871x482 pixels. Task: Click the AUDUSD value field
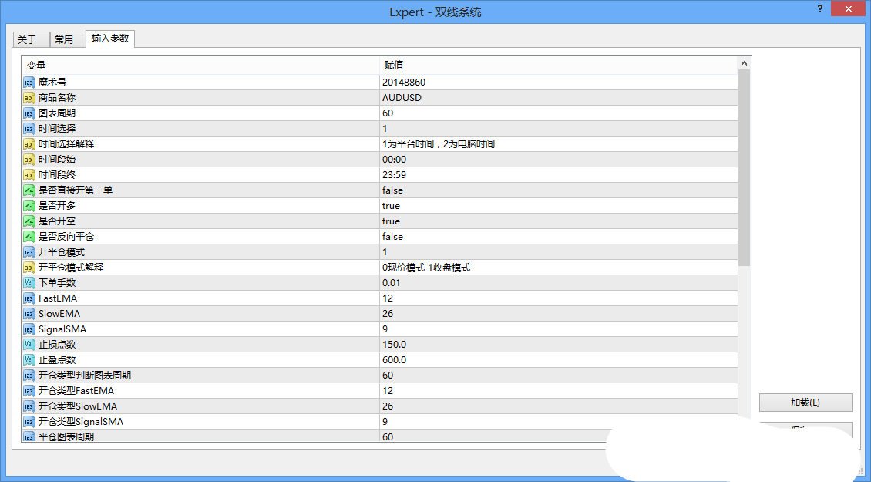pyautogui.click(x=402, y=98)
